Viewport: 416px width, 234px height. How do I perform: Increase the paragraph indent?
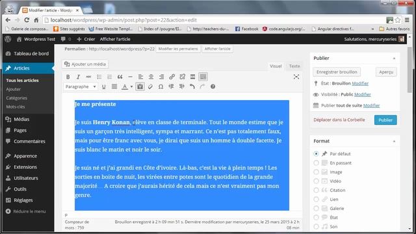pos(182,86)
